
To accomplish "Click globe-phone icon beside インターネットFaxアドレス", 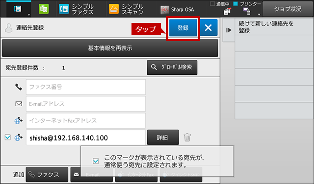I will (x=19, y=120).
